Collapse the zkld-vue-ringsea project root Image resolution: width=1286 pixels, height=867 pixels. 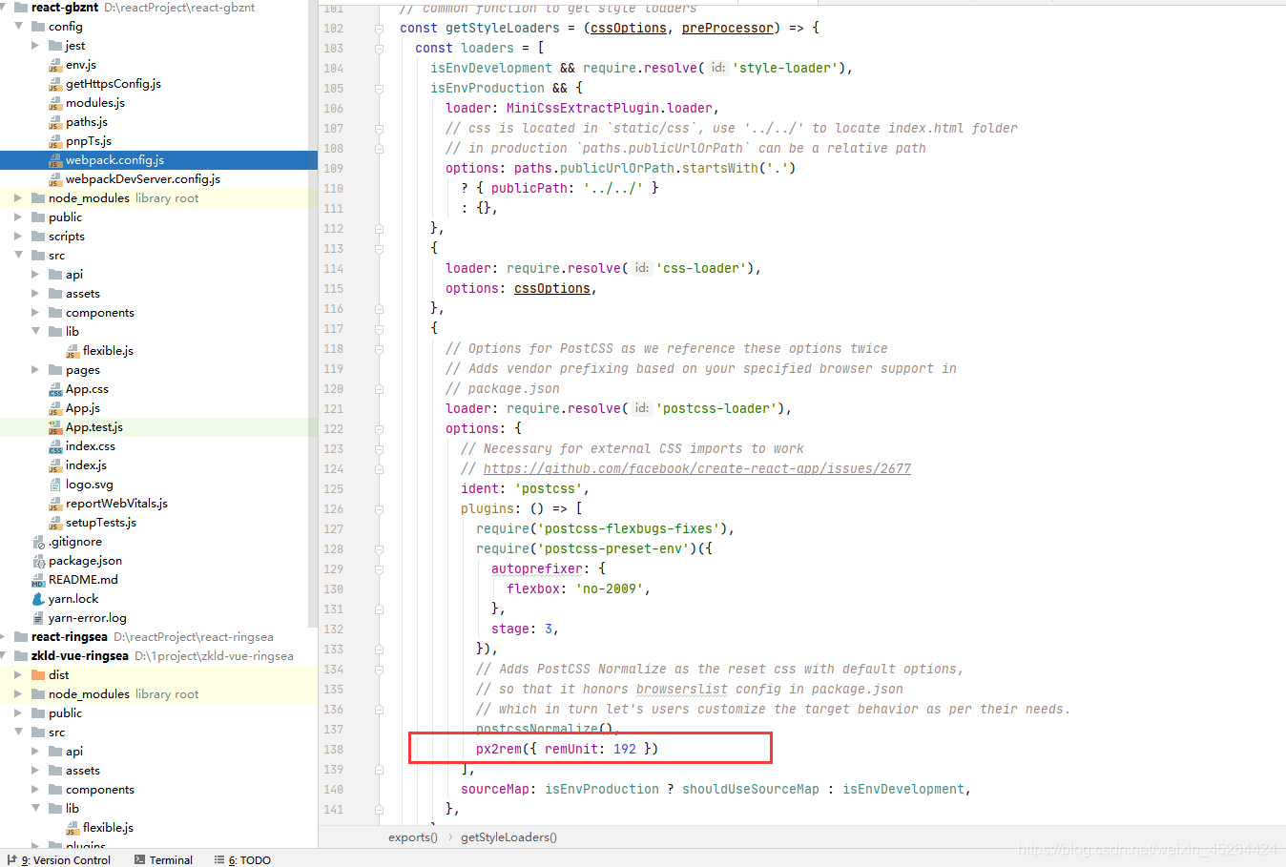point(4,656)
